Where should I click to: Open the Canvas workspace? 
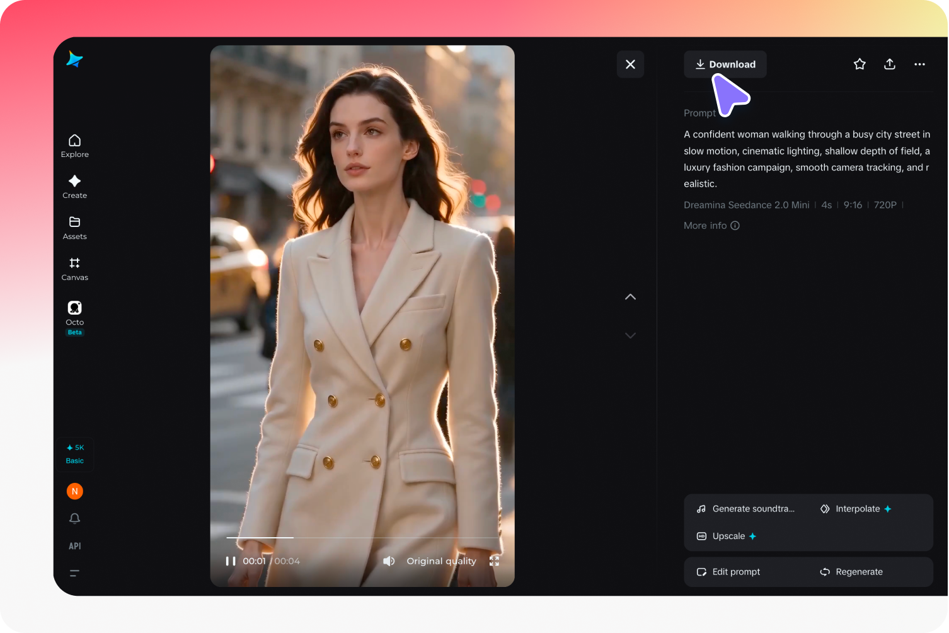(x=74, y=269)
